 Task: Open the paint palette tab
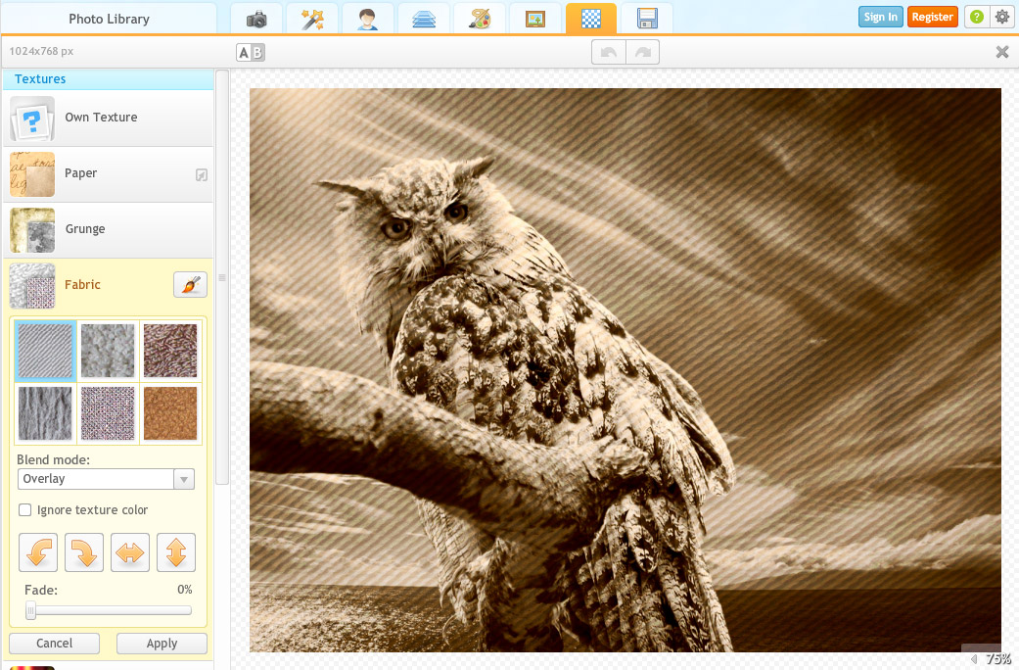pyautogui.click(x=480, y=19)
